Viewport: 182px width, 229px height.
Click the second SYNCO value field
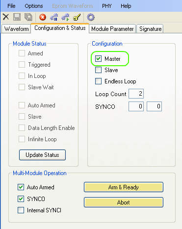click(154, 106)
